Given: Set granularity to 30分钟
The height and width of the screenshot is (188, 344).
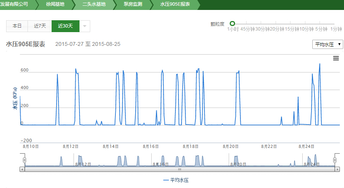Looking at the screenshot, I should coord(262,29).
